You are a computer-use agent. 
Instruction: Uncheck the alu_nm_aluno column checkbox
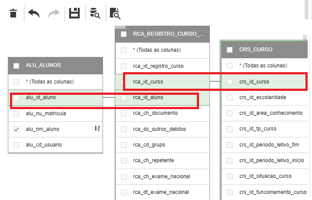coord(17,129)
